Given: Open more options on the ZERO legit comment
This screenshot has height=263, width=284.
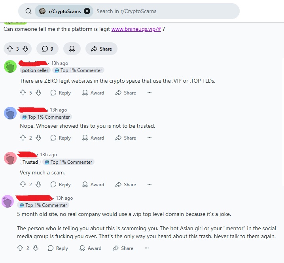Looking at the screenshot, I should 150,93.
